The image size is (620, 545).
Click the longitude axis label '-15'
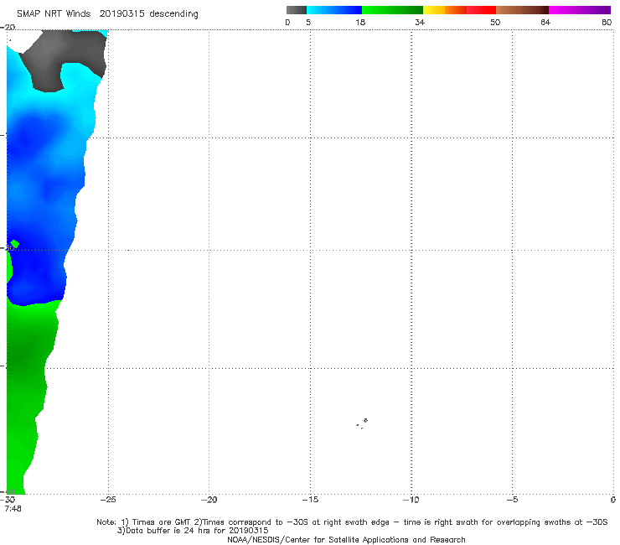pyautogui.click(x=310, y=500)
